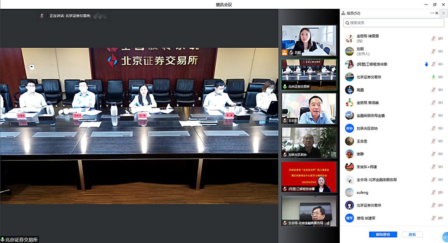
Task: Click the muted microphone icon for 王志忠
Action: [x=433, y=141]
